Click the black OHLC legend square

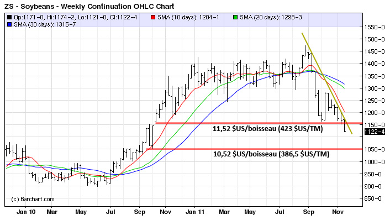pyautogui.click(x=9, y=18)
